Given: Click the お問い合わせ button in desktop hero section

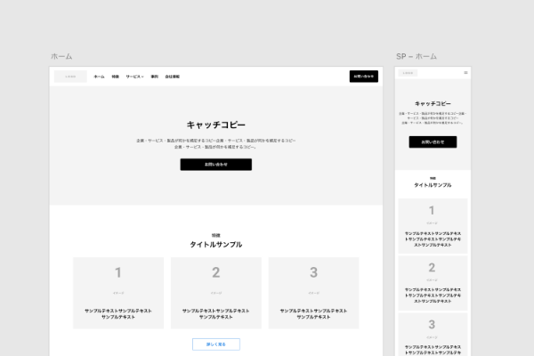Looking at the screenshot, I should click(216, 164).
